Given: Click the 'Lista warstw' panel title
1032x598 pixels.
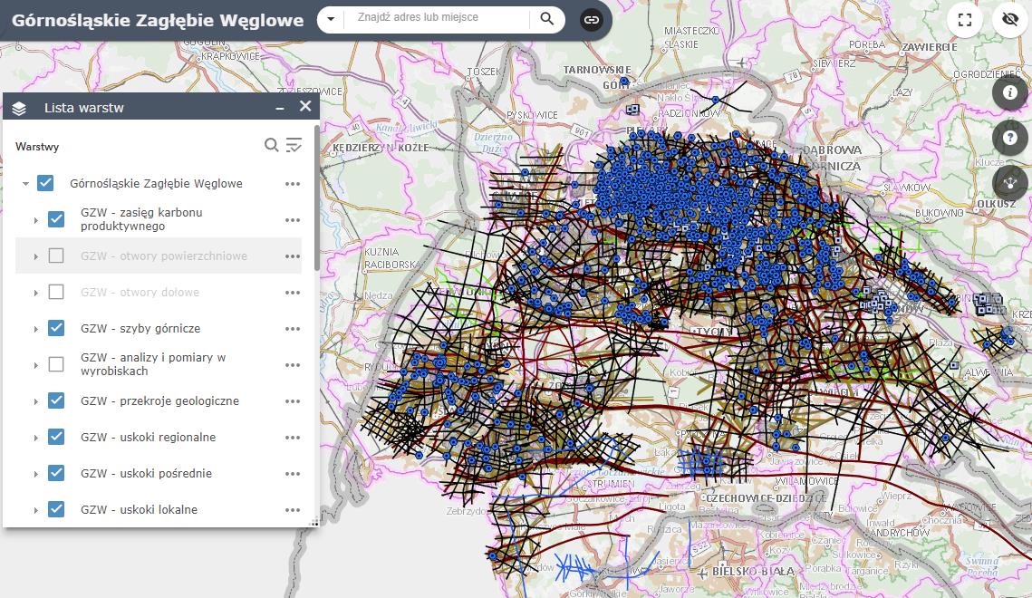Looking at the screenshot, I should [x=83, y=108].
